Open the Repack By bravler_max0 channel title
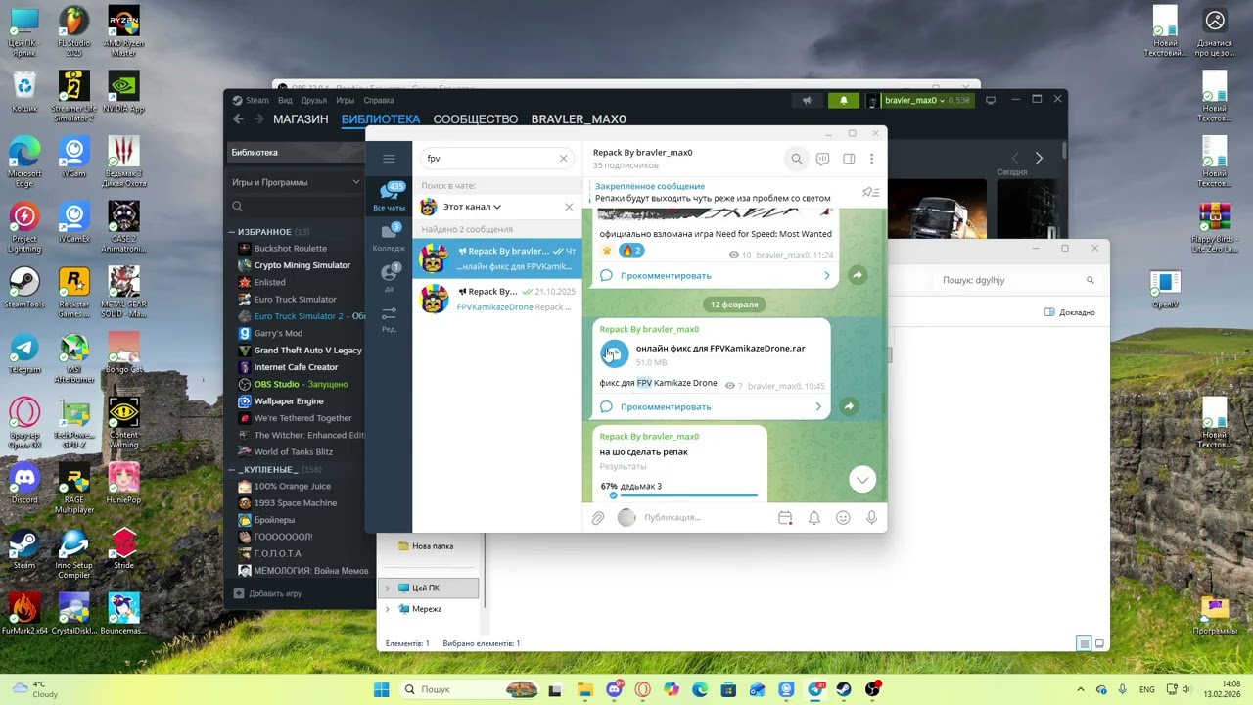Image resolution: width=1253 pixels, height=705 pixels. click(642, 153)
